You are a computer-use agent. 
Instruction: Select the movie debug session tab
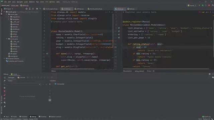point(15,74)
